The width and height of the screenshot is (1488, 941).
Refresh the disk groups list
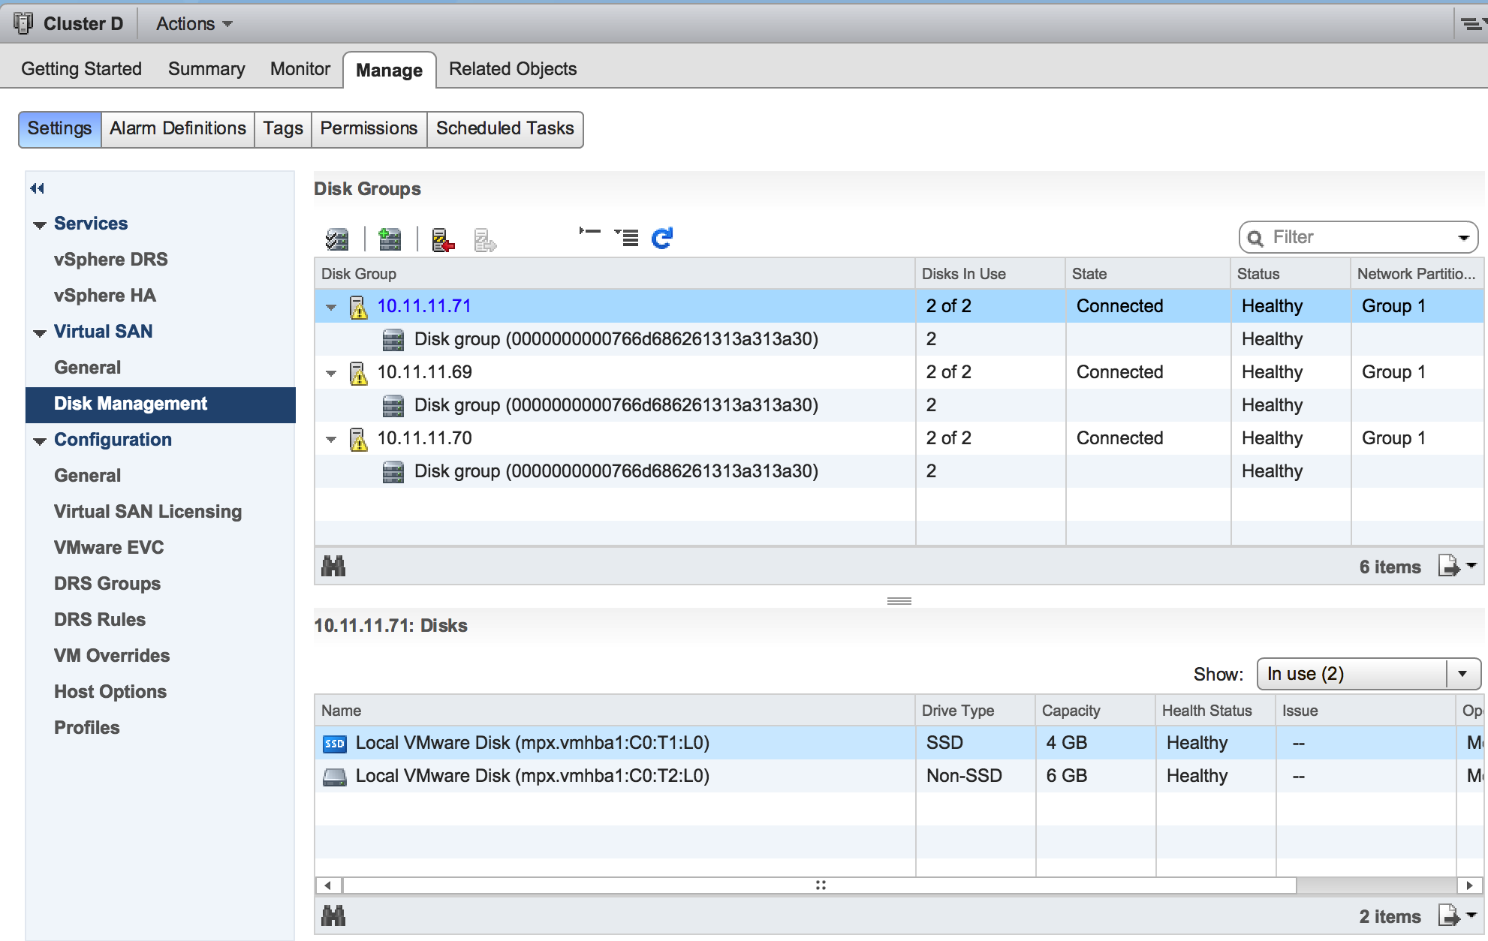[662, 238]
